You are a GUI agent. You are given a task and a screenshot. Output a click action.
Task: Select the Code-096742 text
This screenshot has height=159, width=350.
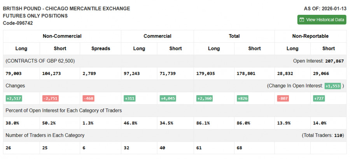pos(18,23)
